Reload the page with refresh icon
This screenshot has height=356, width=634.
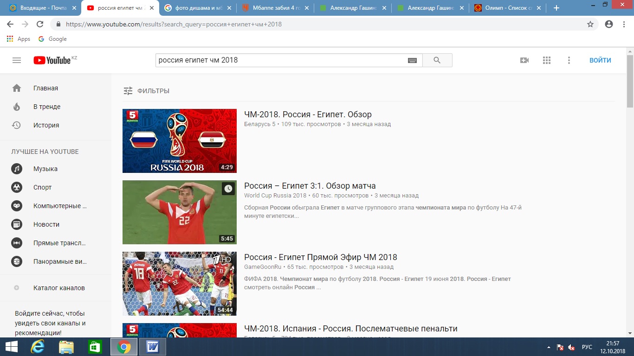tap(40, 24)
